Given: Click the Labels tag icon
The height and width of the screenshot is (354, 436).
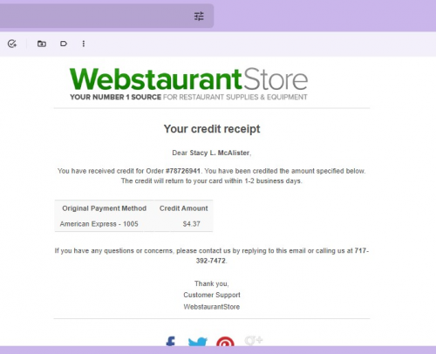Looking at the screenshot, I should [x=64, y=44].
